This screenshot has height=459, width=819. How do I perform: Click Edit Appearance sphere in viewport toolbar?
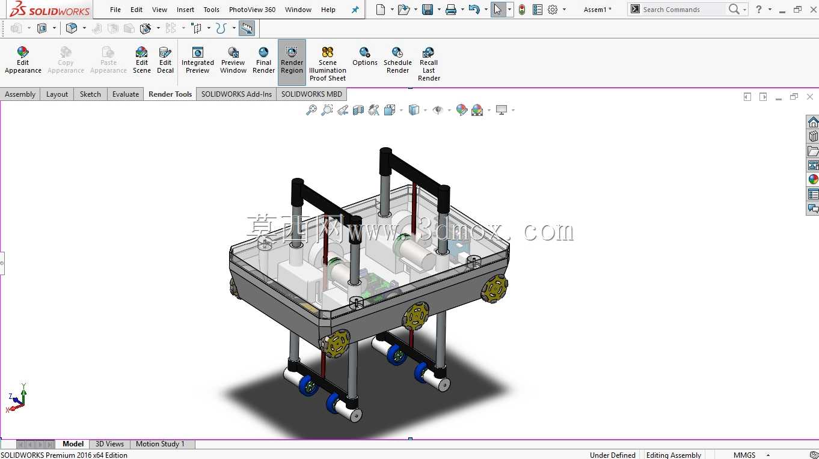click(462, 110)
